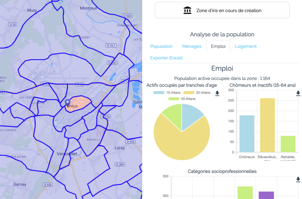Reselect the active Emploi tab
This screenshot has width=302, height=199.
pyautogui.click(x=218, y=46)
